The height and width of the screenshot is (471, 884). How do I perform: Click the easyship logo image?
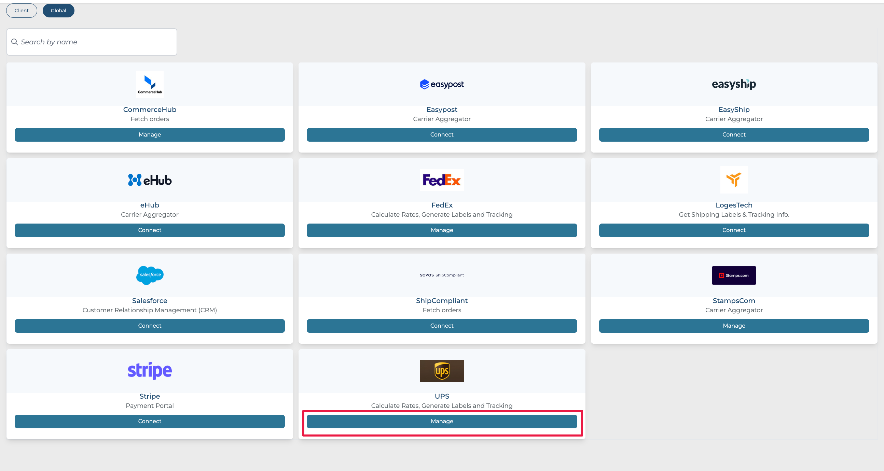(734, 84)
